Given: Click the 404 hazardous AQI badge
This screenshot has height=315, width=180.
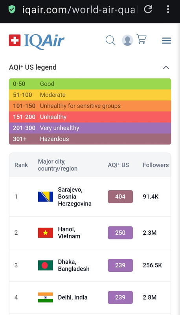Looking at the screenshot, I should [x=120, y=196].
